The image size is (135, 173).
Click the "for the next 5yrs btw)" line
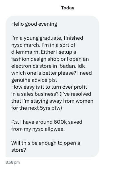click(37, 108)
